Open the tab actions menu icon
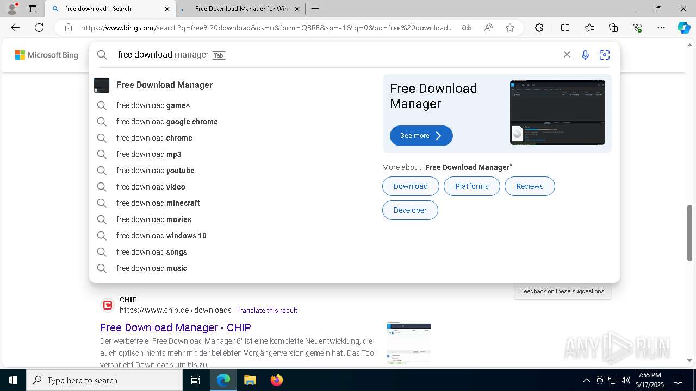This screenshot has height=391, width=696. [33, 9]
